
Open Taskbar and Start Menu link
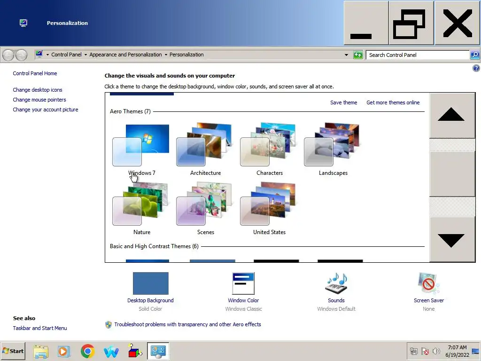[40, 328]
